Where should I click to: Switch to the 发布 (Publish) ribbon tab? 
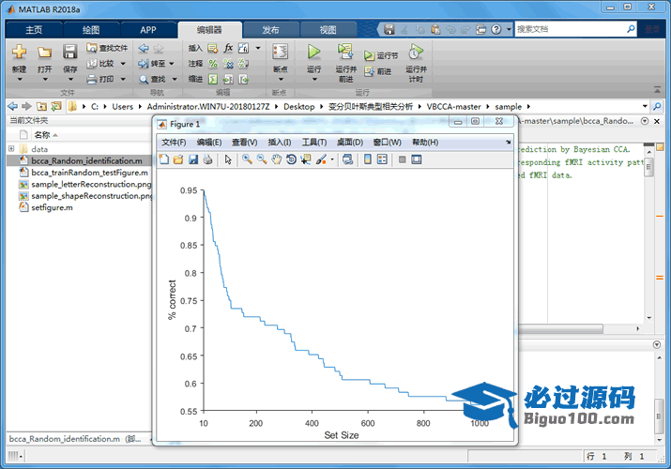coord(270,30)
